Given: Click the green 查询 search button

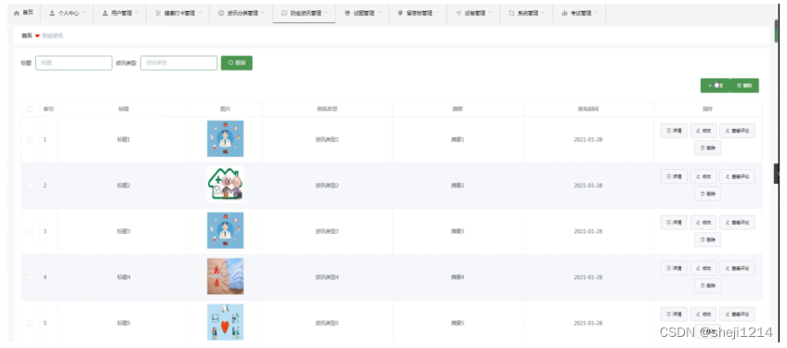Looking at the screenshot, I should pyautogui.click(x=236, y=63).
